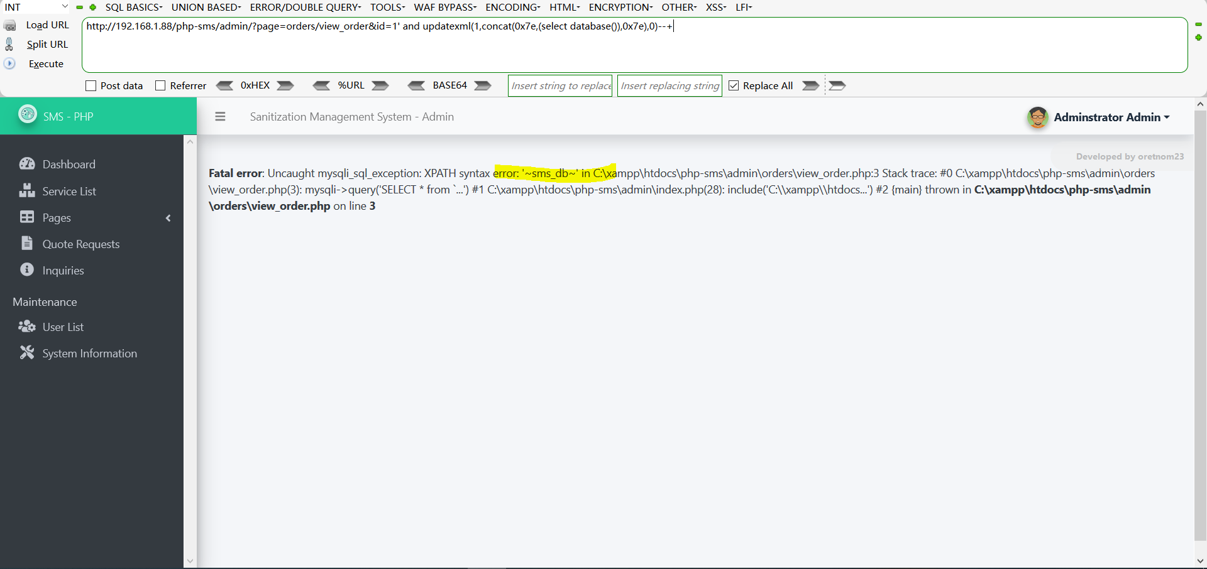
Task: Open the SQL BASICS menu
Action: [134, 8]
